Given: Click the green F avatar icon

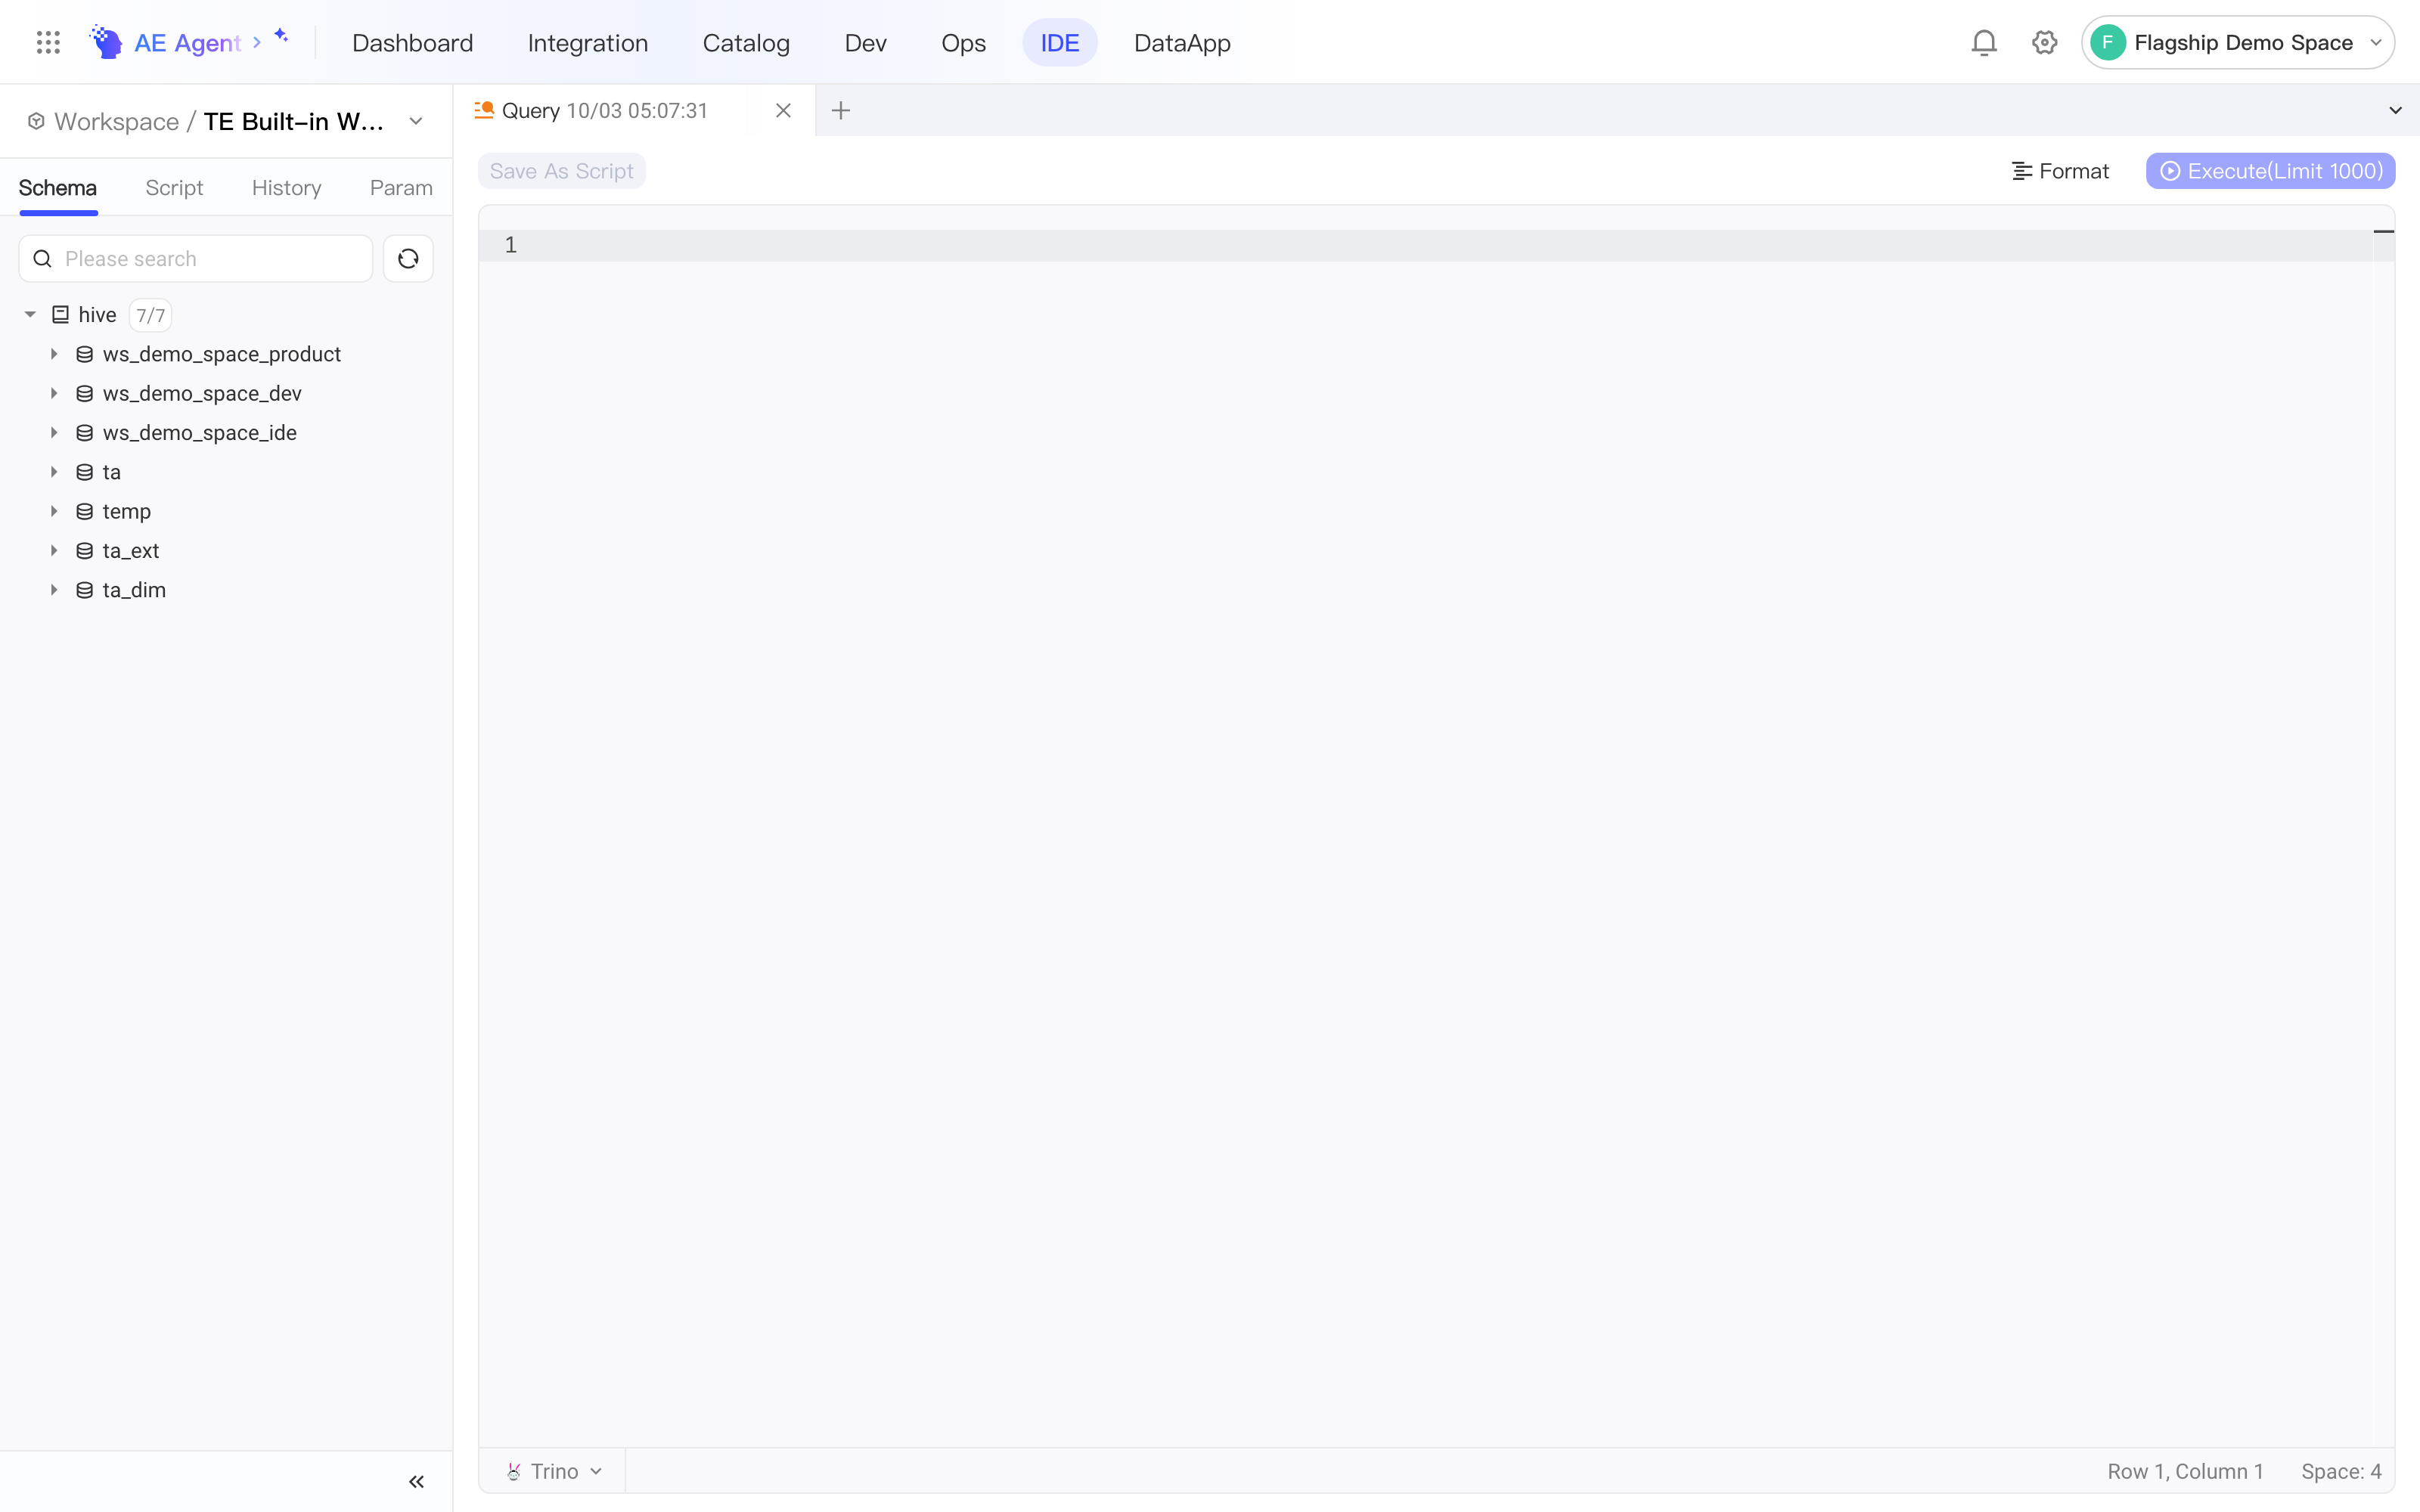Looking at the screenshot, I should click(x=2108, y=42).
